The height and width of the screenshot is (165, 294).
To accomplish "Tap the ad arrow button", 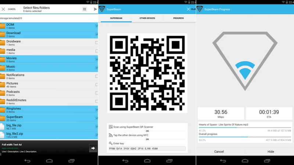I will pyautogui.click(x=93, y=148).
